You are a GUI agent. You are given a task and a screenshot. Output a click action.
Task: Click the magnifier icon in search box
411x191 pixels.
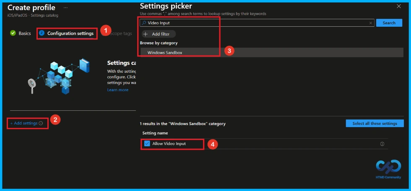pyautogui.click(x=144, y=23)
